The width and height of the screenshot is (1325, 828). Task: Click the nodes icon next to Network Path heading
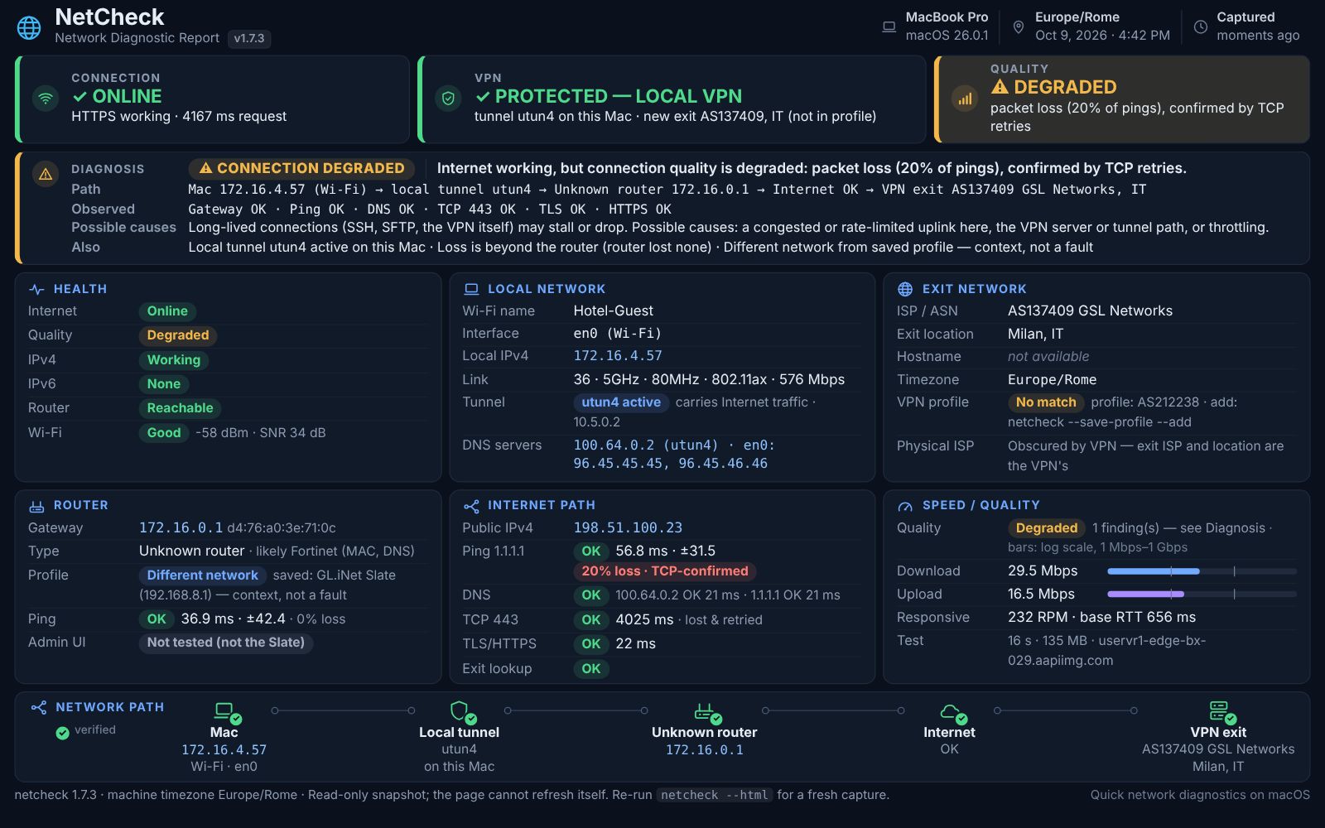click(38, 707)
